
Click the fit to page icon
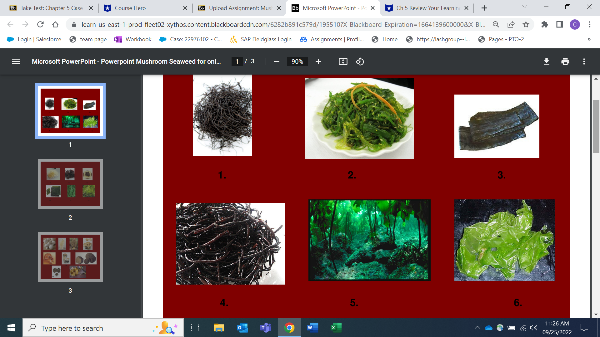click(x=343, y=61)
